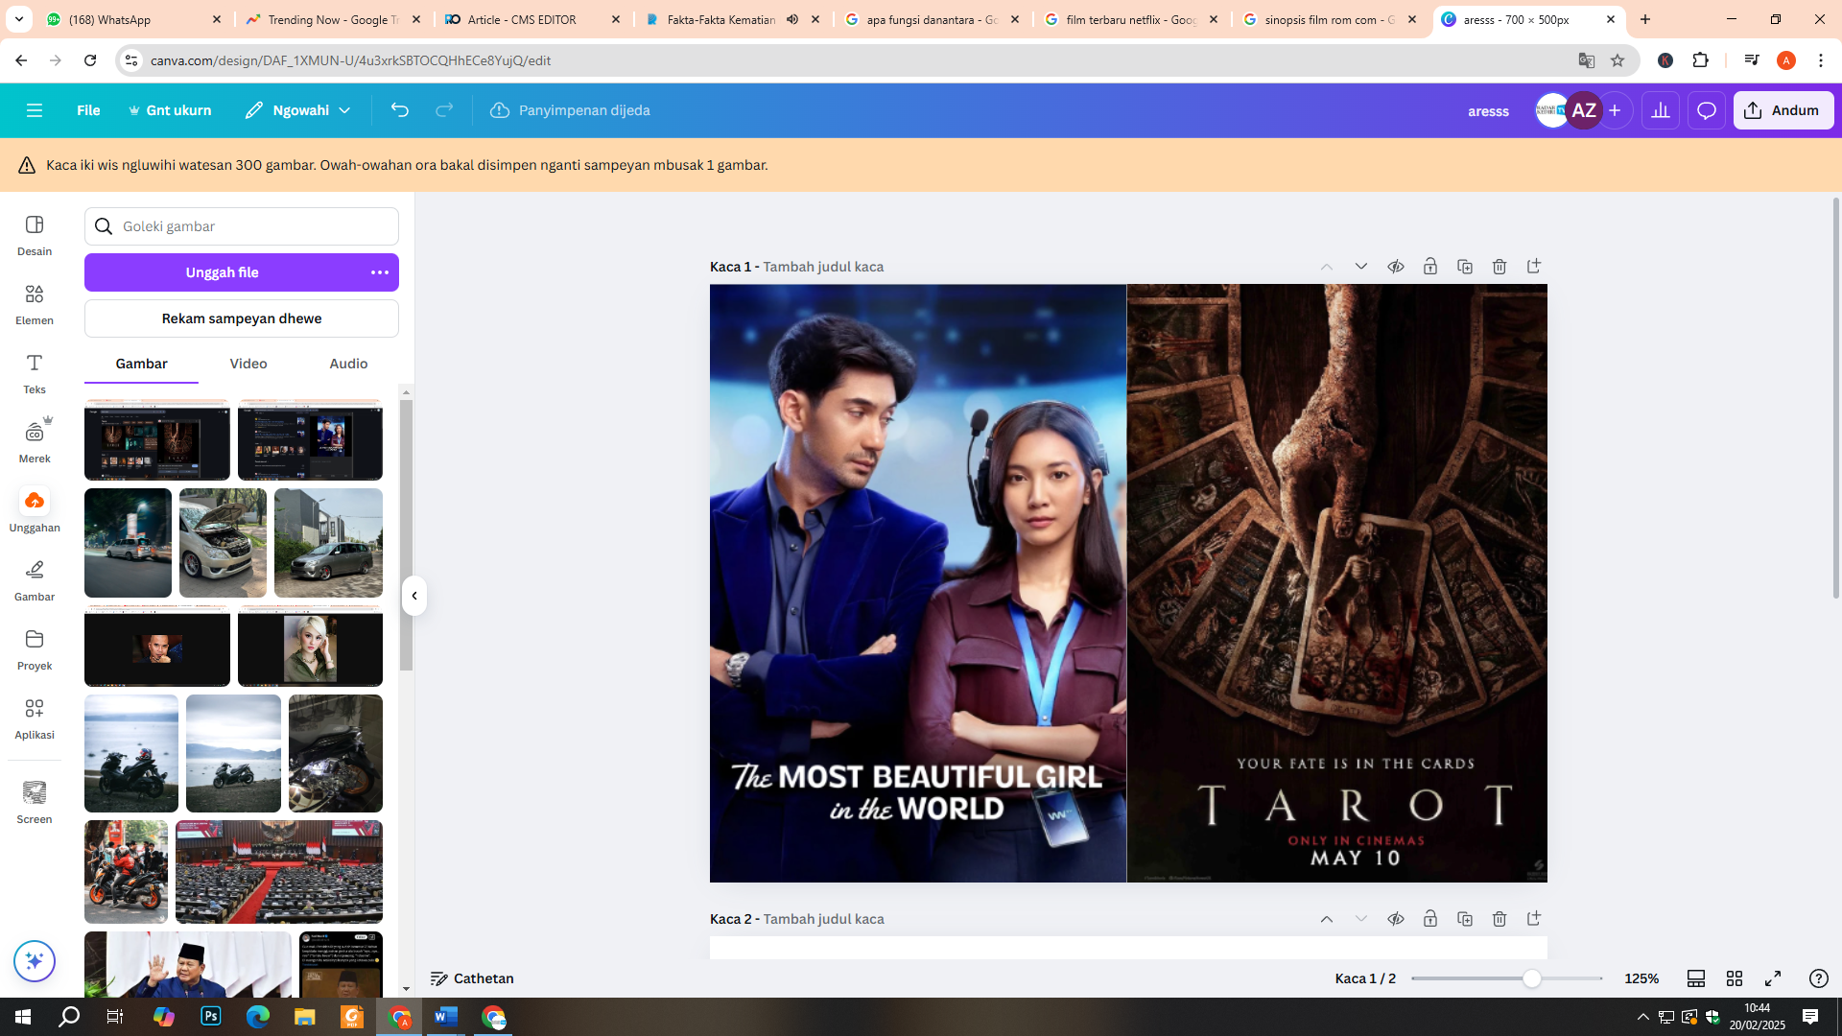Duplicate Kaca 1 page
The height and width of the screenshot is (1036, 1842).
click(x=1465, y=267)
